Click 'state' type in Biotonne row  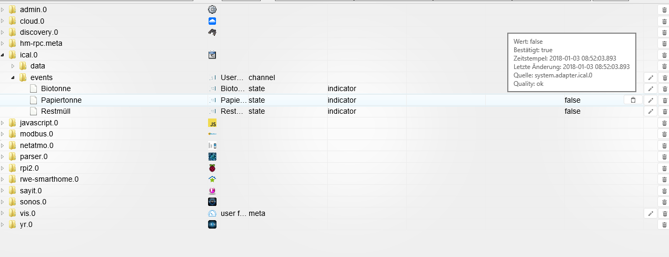[257, 88]
